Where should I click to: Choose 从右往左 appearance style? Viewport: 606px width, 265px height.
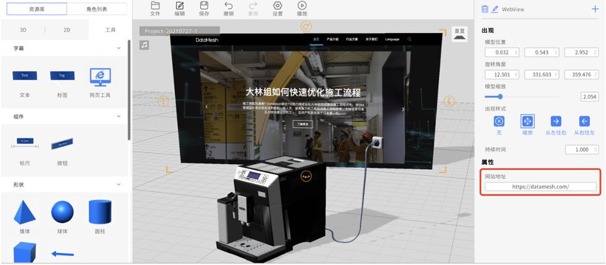click(x=585, y=121)
